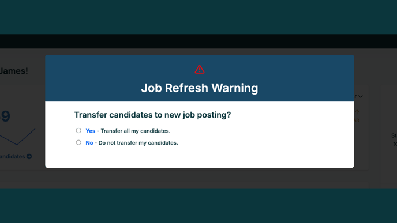Select the No radio button
The image size is (397, 223).
tap(78, 142)
